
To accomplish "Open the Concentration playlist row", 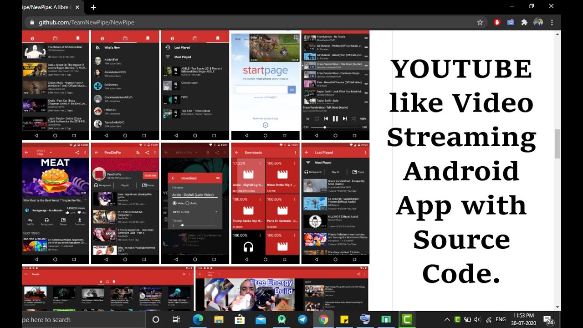I will click(195, 85).
